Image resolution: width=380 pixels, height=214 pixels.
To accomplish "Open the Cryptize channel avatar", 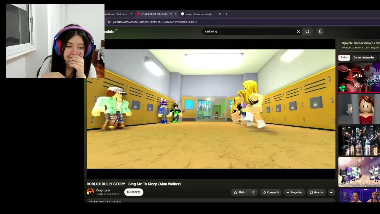I will click(x=90, y=192).
